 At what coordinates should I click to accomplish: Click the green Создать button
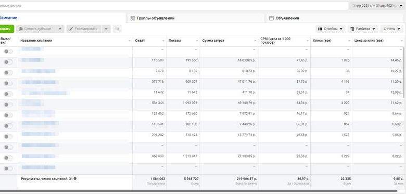pos(6,29)
